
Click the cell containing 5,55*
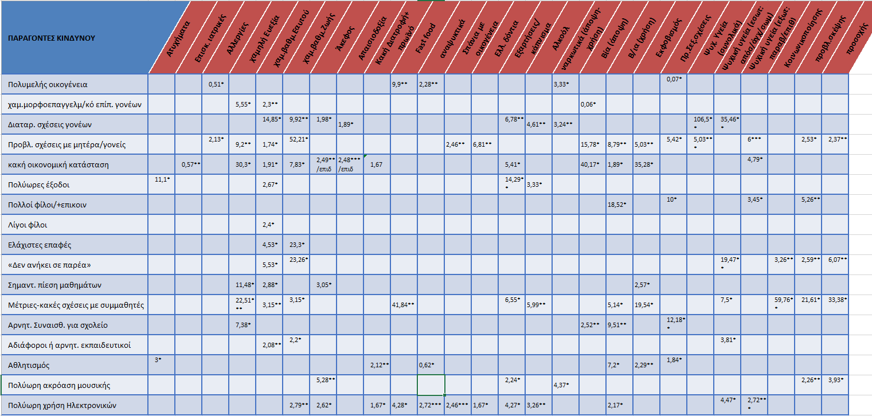pos(243,104)
